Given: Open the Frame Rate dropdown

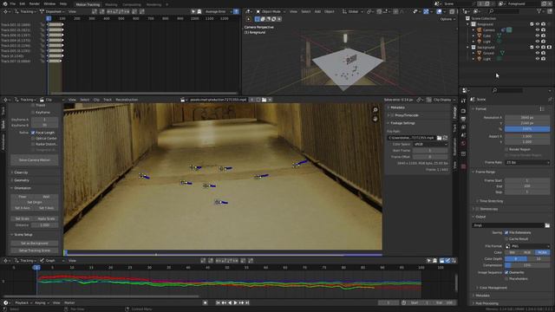Looking at the screenshot, I should tap(527, 162).
